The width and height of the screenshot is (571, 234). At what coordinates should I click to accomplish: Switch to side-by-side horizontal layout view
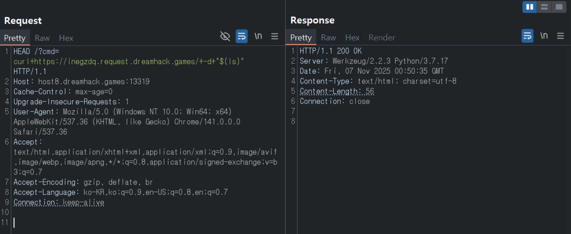point(529,7)
